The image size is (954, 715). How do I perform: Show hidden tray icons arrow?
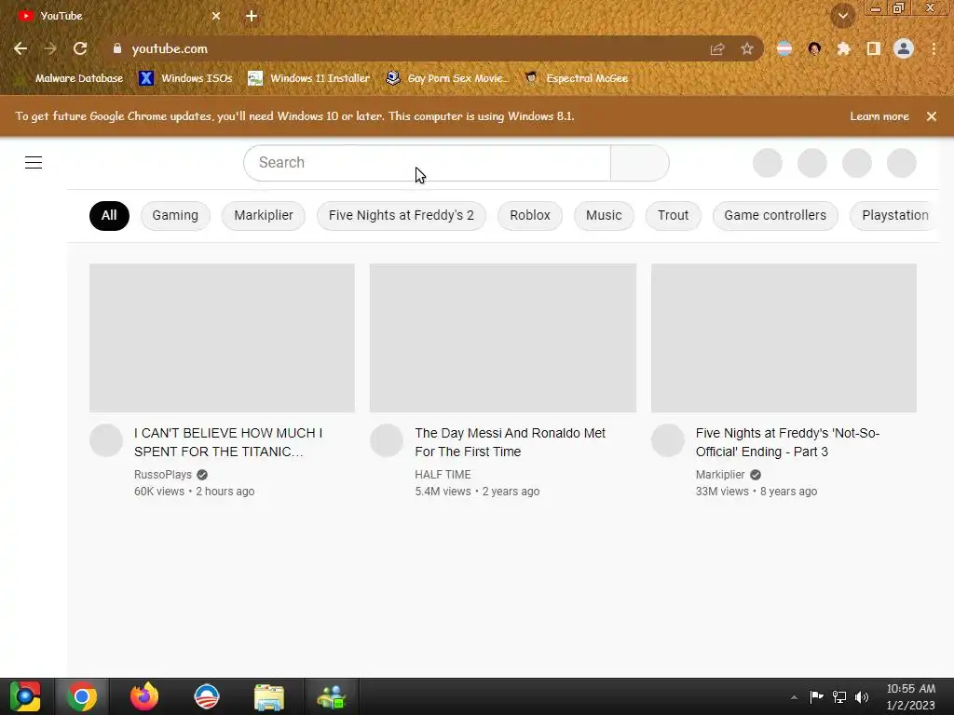click(794, 697)
